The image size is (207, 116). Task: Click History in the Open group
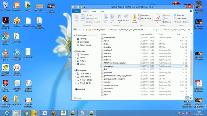(167, 22)
